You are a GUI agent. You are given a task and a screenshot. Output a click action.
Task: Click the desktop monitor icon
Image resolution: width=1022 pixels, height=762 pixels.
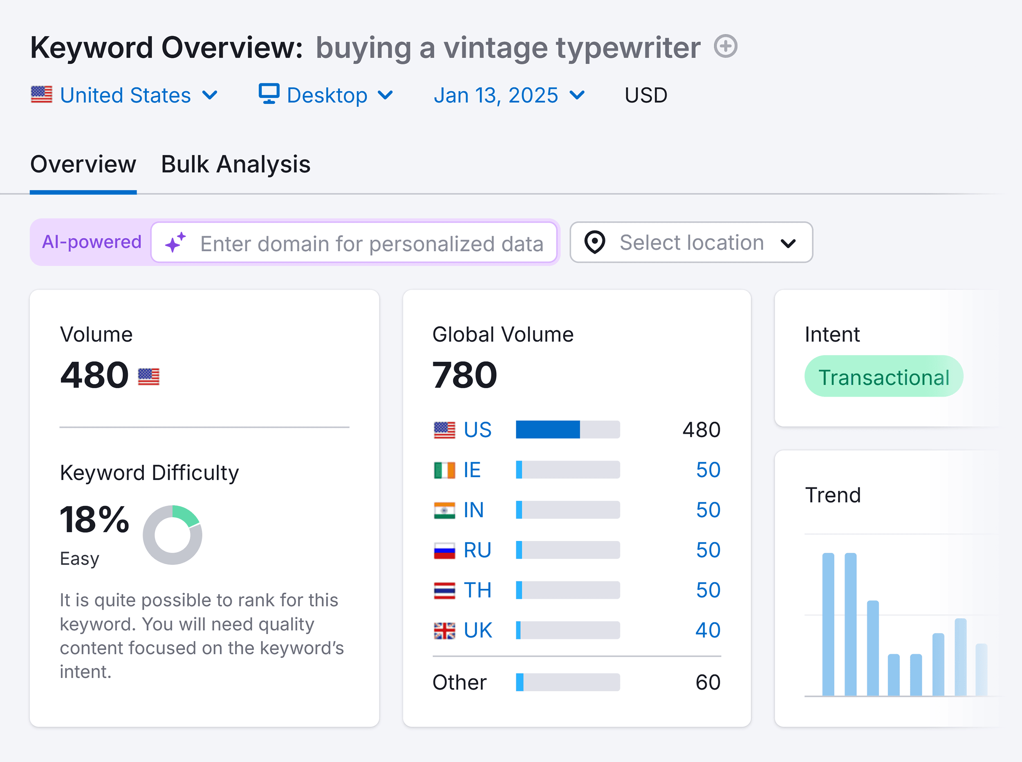(x=269, y=94)
